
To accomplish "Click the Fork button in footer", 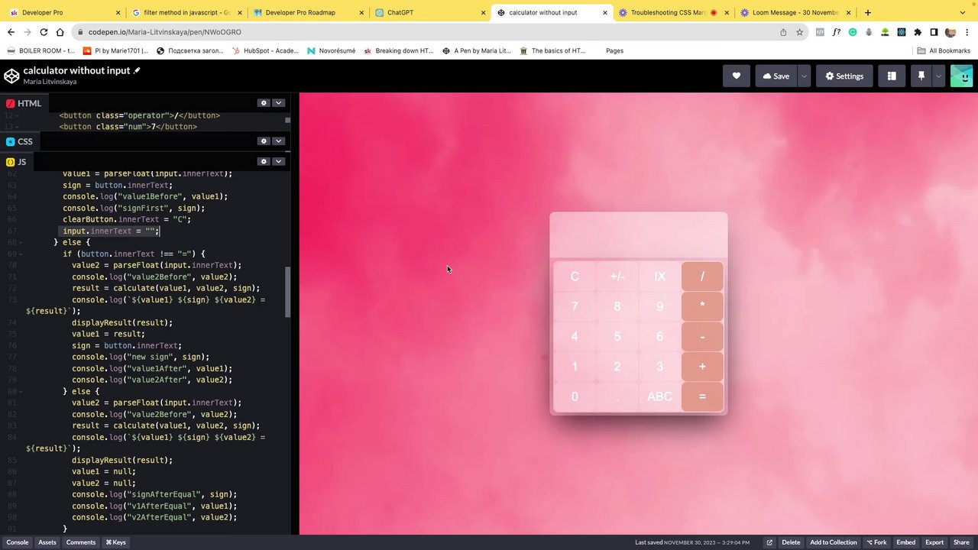I will [876, 542].
